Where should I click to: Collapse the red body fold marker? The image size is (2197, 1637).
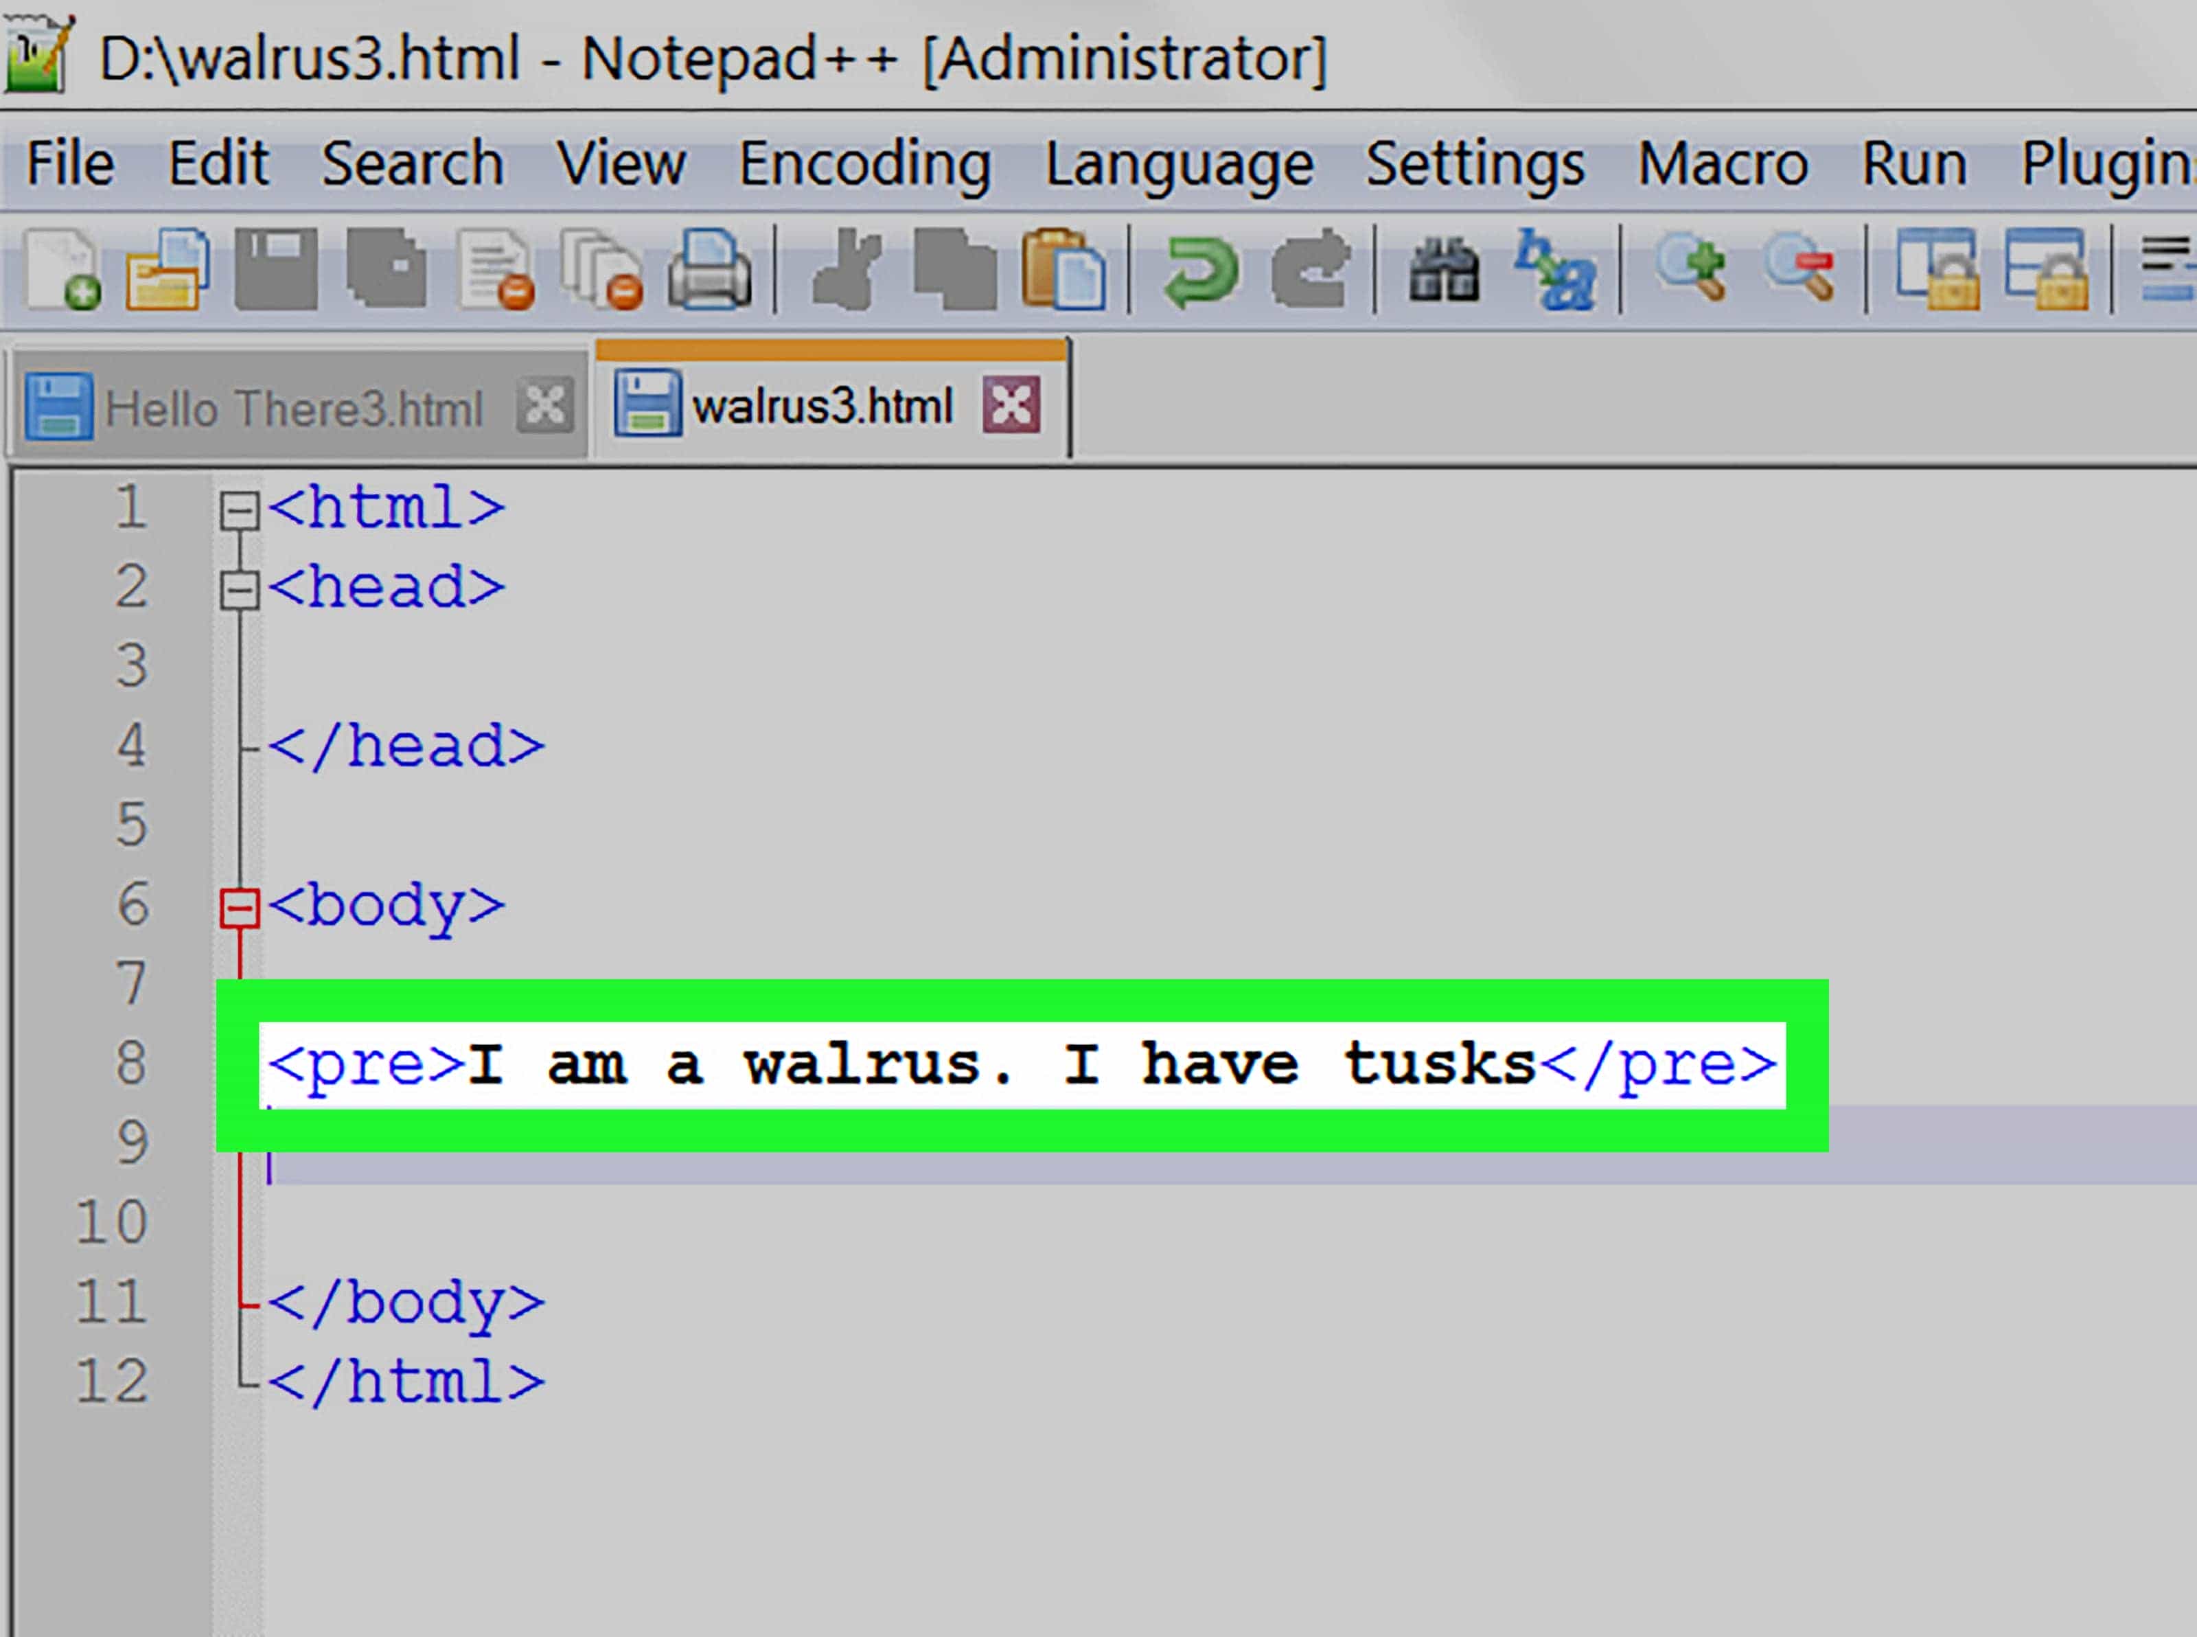point(239,908)
